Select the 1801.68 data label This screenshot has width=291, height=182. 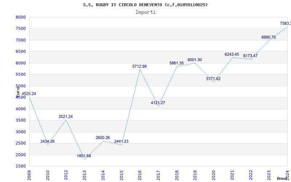(x=84, y=156)
